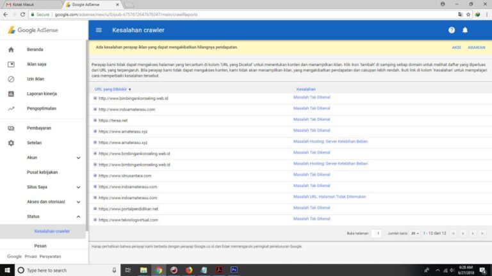Click the Laporan kinerja chart icon
The width and height of the screenshot is (492, 276).
click(x=11, y=93)
